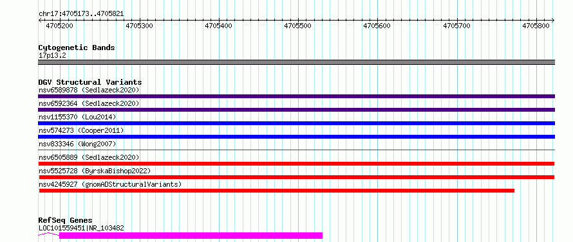Viewport: 573px width, 242px height.
Task: Click the nsv574273 (Cooper2011) label
Action: point(81,130)
